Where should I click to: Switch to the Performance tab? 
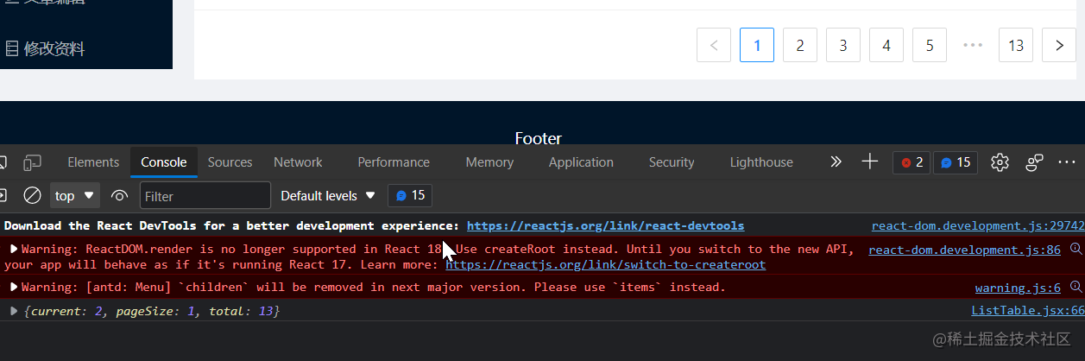[394, 162]
